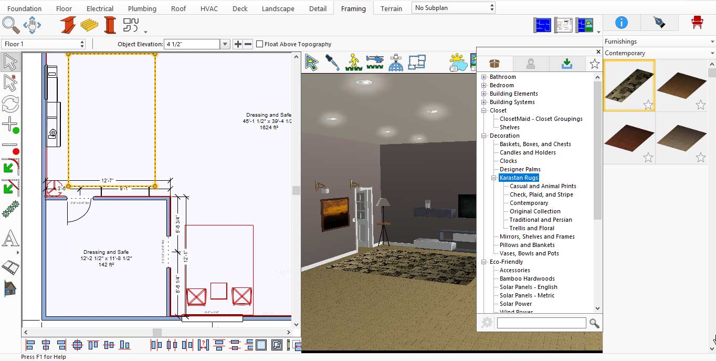This screenshot has width=716, height=361.
Task: Select the magnifying glass zoom tool
Action: (10, 25)
